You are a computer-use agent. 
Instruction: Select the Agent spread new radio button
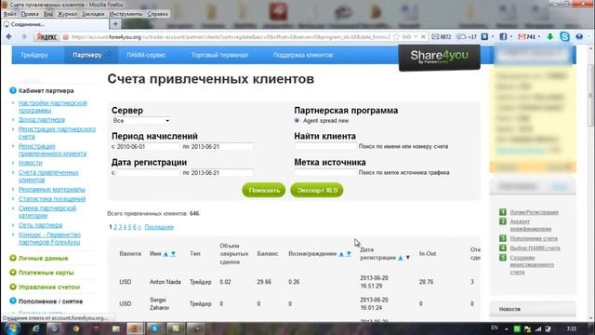coord(297,121)
